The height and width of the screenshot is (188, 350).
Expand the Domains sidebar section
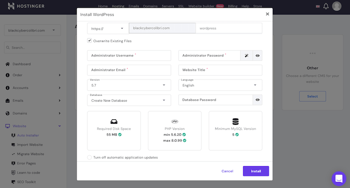[x=59, y=113]
